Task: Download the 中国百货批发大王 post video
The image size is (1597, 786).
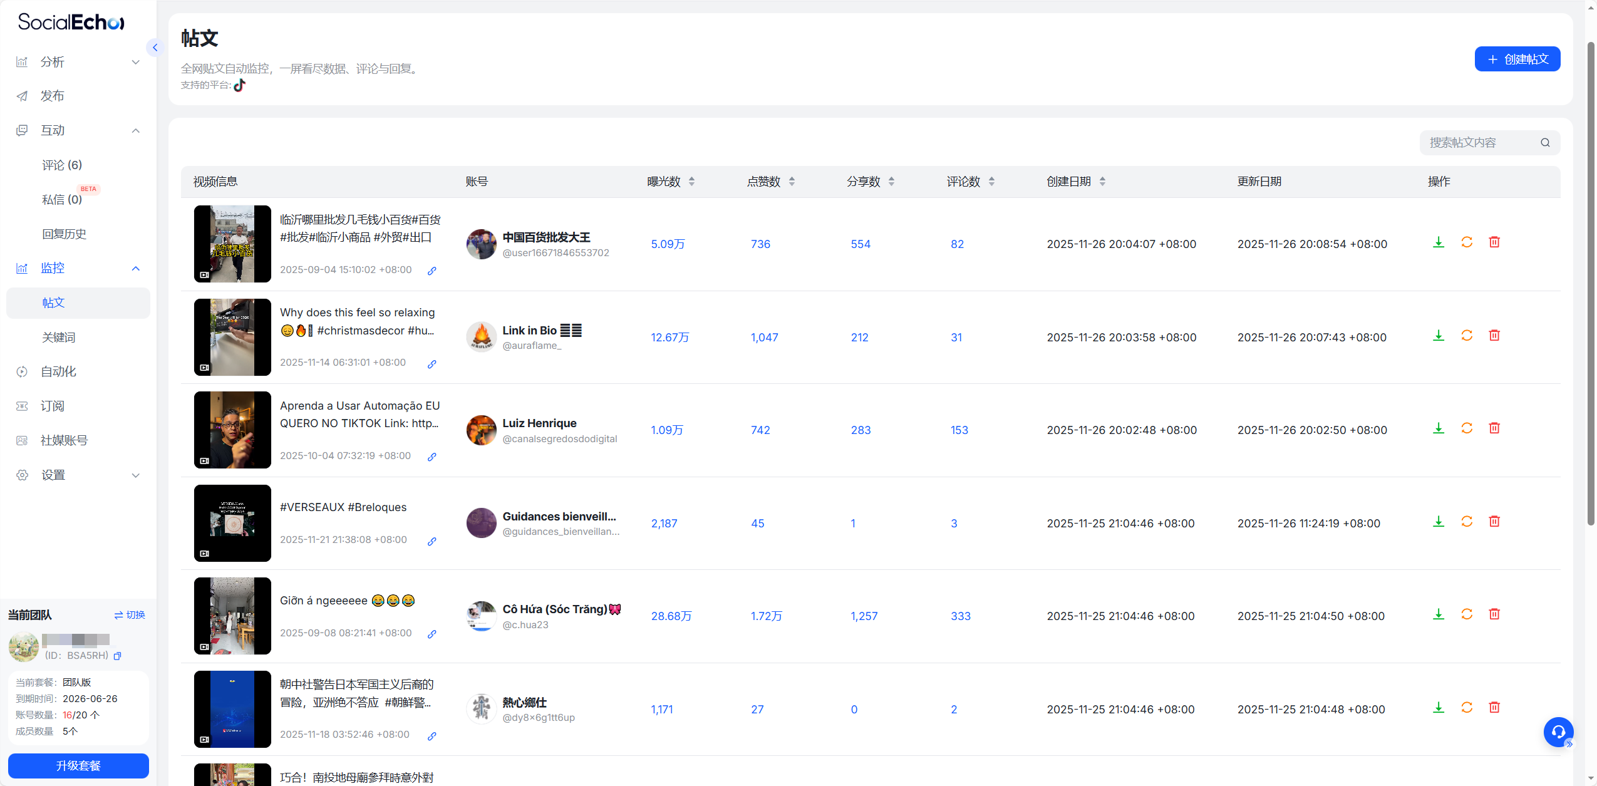Action: (1438, 242)
